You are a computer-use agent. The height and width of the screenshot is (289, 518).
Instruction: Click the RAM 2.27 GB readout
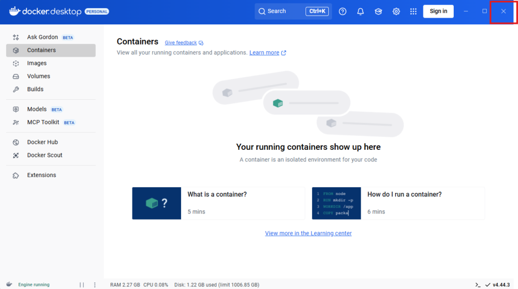pyautogui.click(x=125, y=285)
